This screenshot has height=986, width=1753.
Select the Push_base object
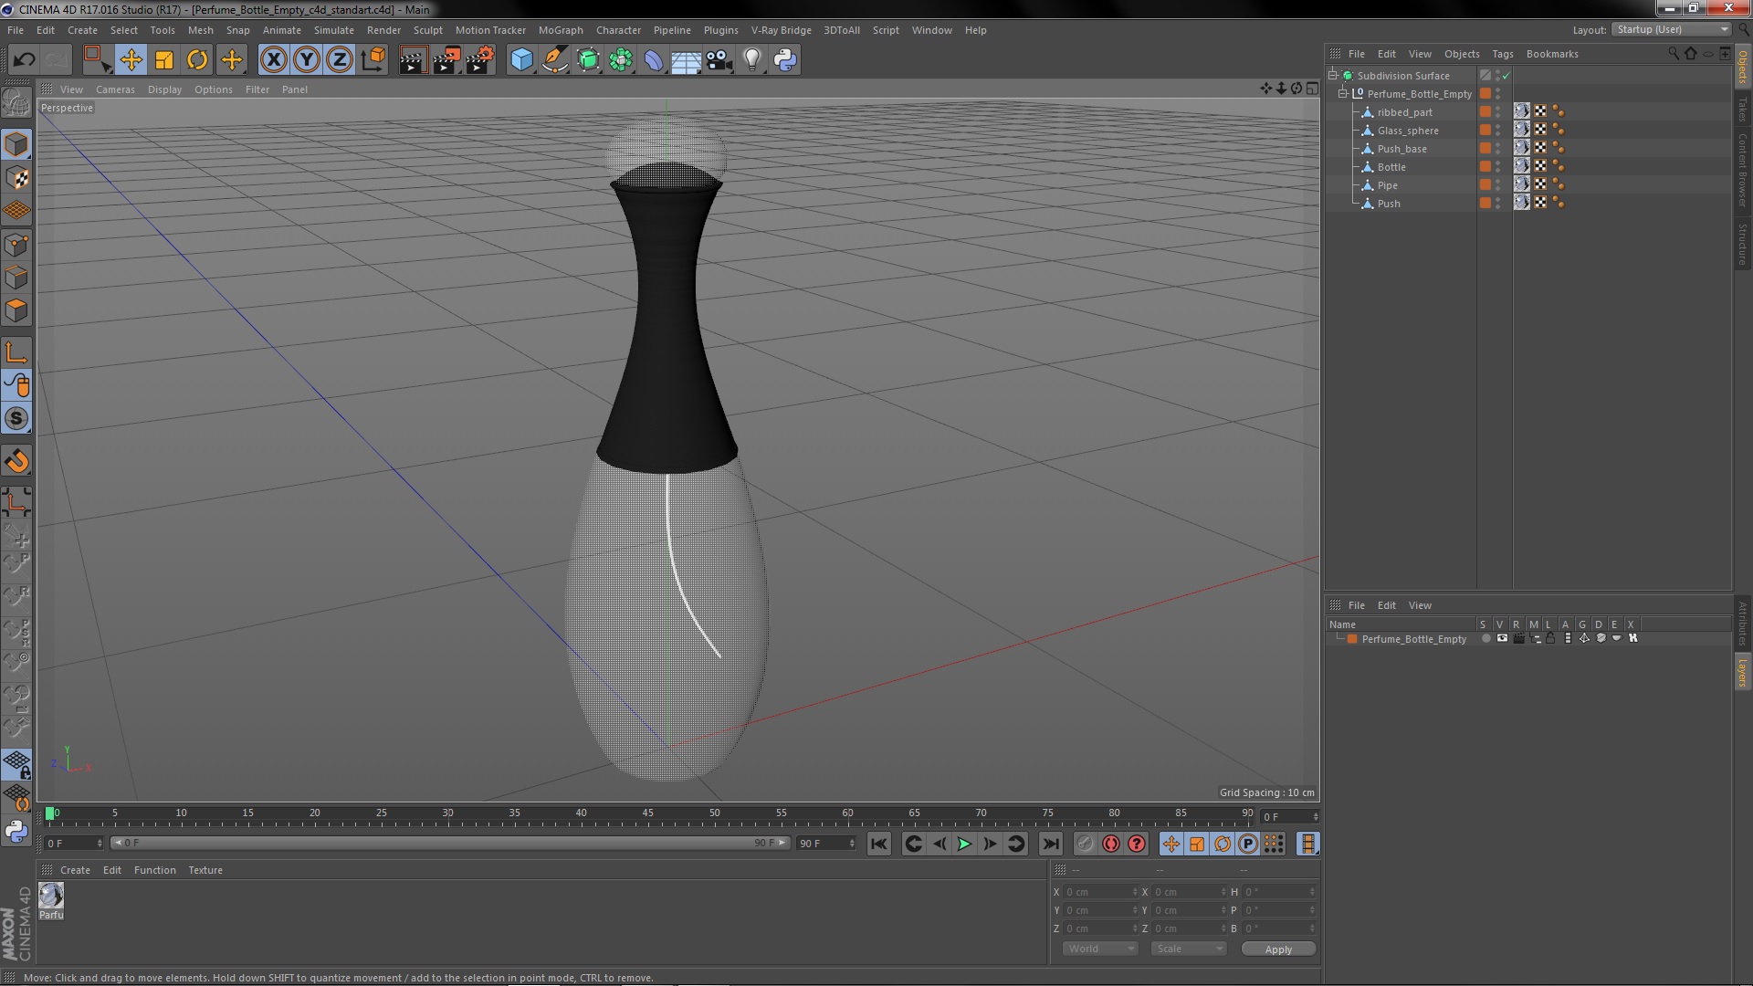coord(1401,149)
